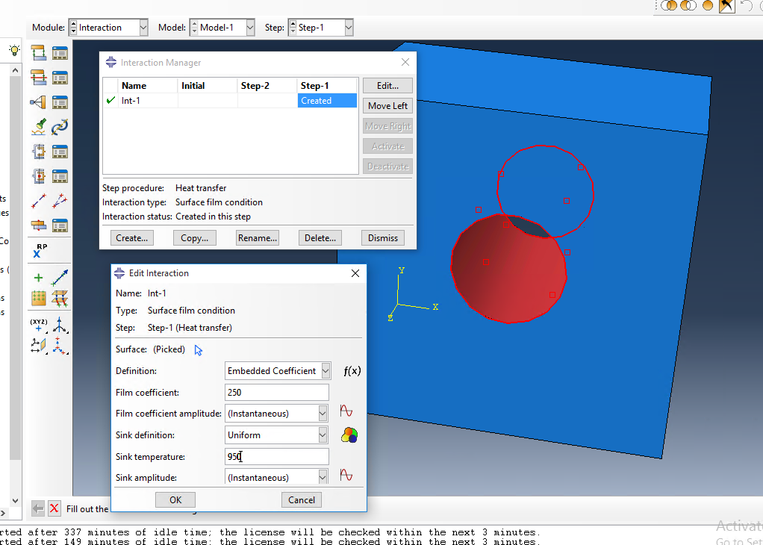Click the Create Interaction tool icon
Viewport: 763px width, 545px height.
tap(39, 53)
